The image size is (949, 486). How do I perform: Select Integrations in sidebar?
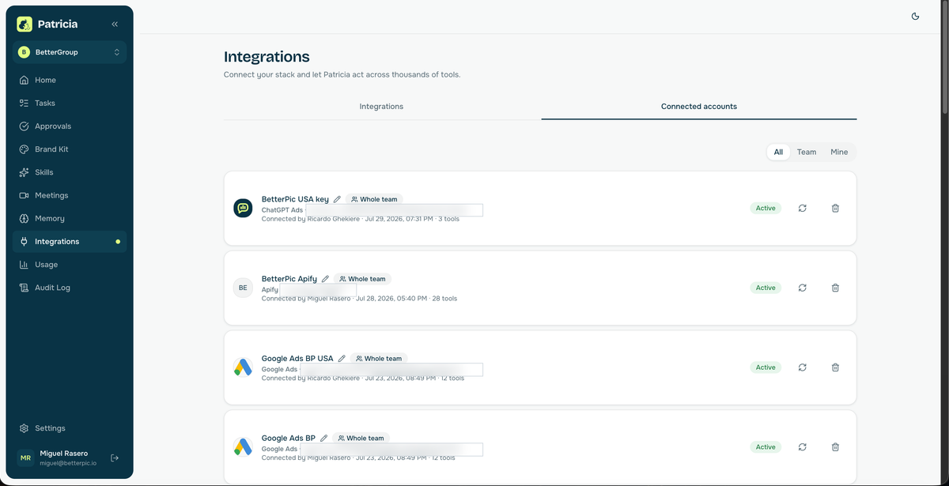pos(70,241)
